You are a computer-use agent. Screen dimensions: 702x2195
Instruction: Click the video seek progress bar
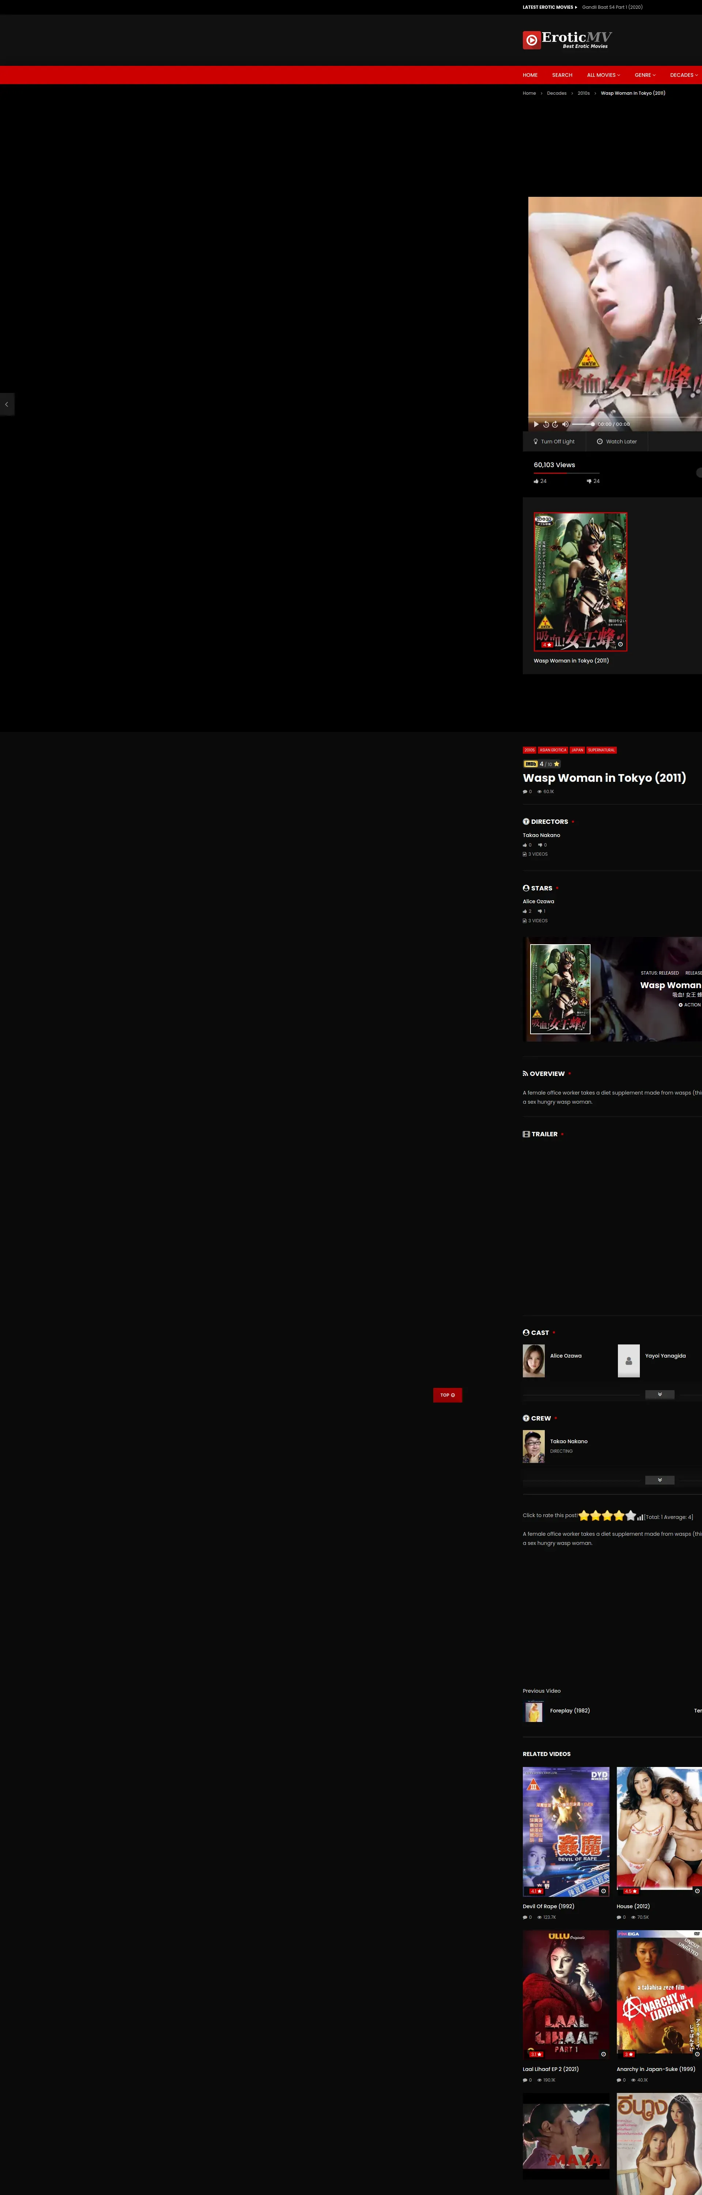click(x=615, y=417)
